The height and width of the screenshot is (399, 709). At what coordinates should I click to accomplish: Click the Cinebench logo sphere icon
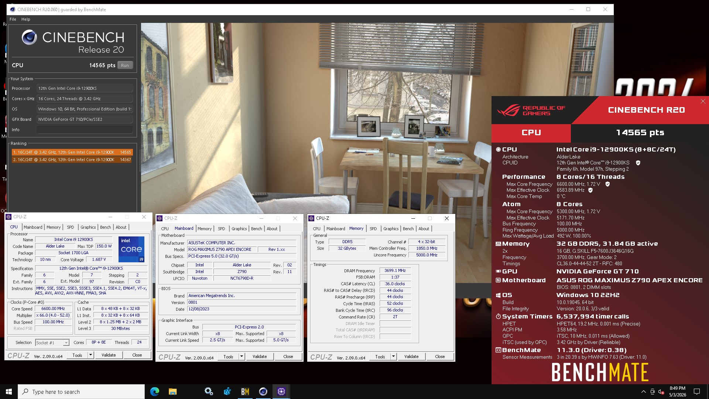(29, 37)
